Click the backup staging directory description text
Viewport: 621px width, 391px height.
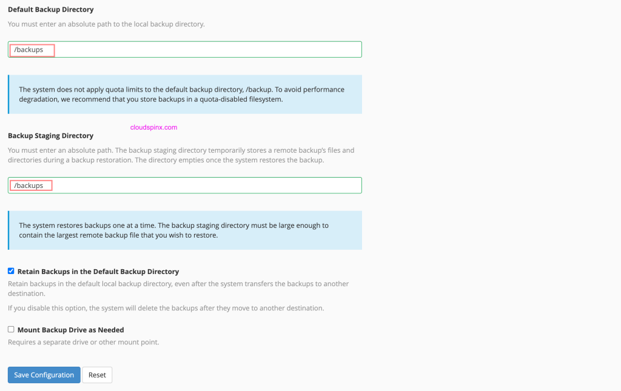pyautogui.click(x=181, y=155)
